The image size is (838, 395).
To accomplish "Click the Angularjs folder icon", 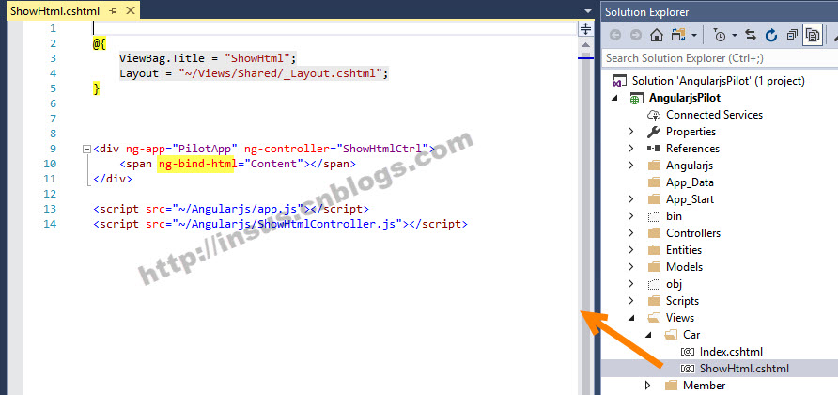I will coord(654,166).
